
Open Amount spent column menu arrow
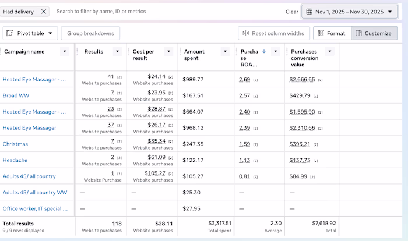pyautogui.click(x=225, y=51)
